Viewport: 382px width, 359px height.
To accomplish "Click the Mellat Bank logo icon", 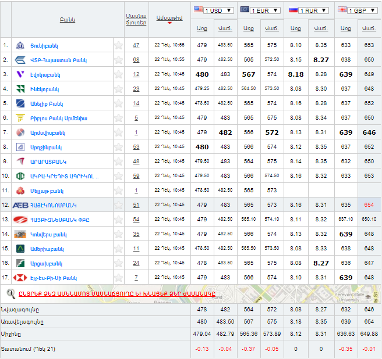I will 20,191.
